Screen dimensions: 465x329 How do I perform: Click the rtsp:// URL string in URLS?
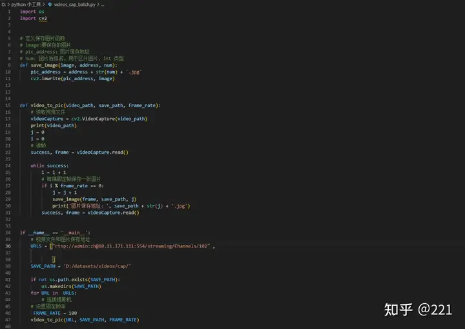[x=131, y=246]
